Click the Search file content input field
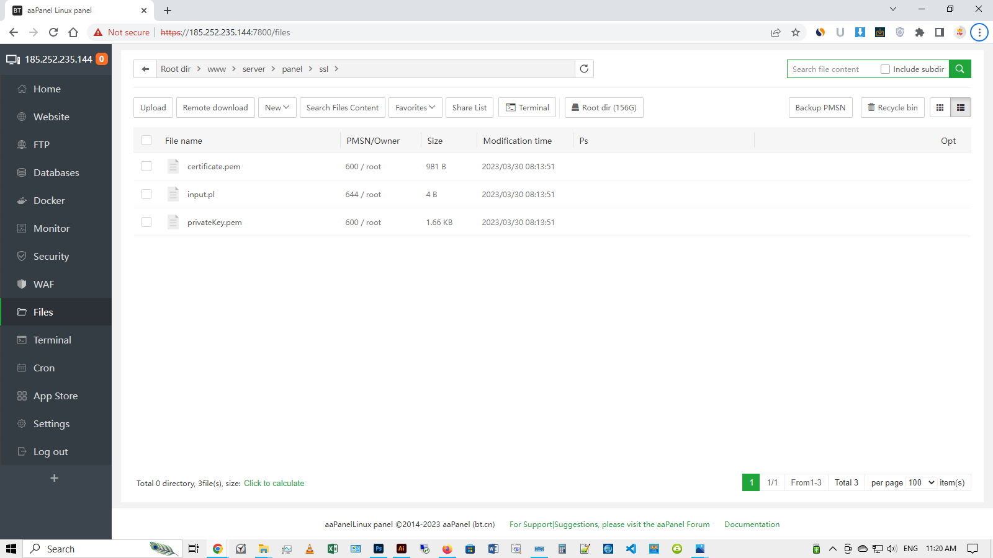The image size is (993, 558). point(832,69)
